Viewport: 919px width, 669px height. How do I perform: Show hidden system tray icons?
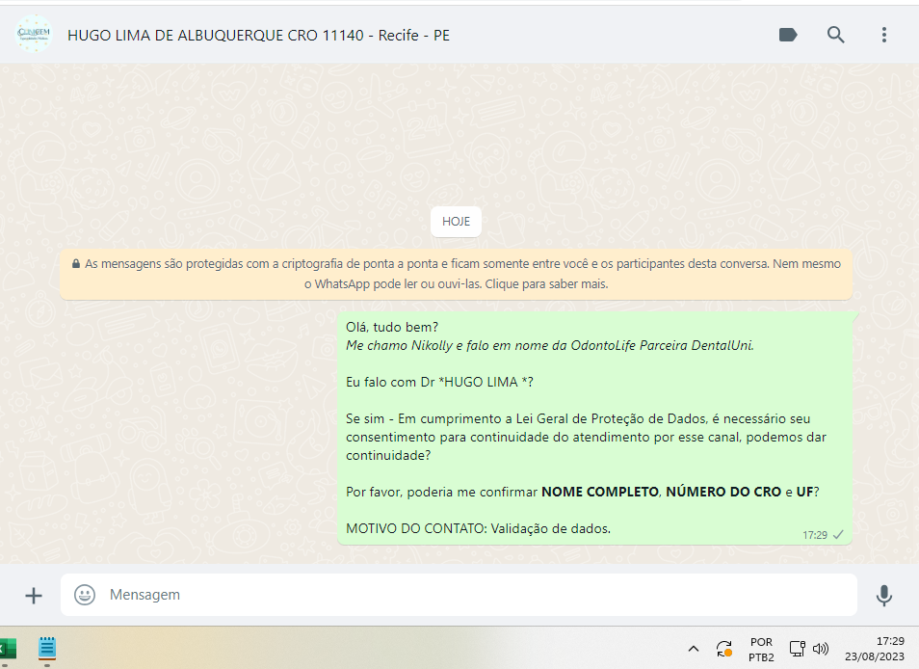pos(694,649)
